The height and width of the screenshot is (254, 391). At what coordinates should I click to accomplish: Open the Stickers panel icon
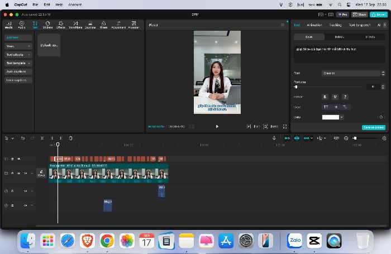(47, 25)
